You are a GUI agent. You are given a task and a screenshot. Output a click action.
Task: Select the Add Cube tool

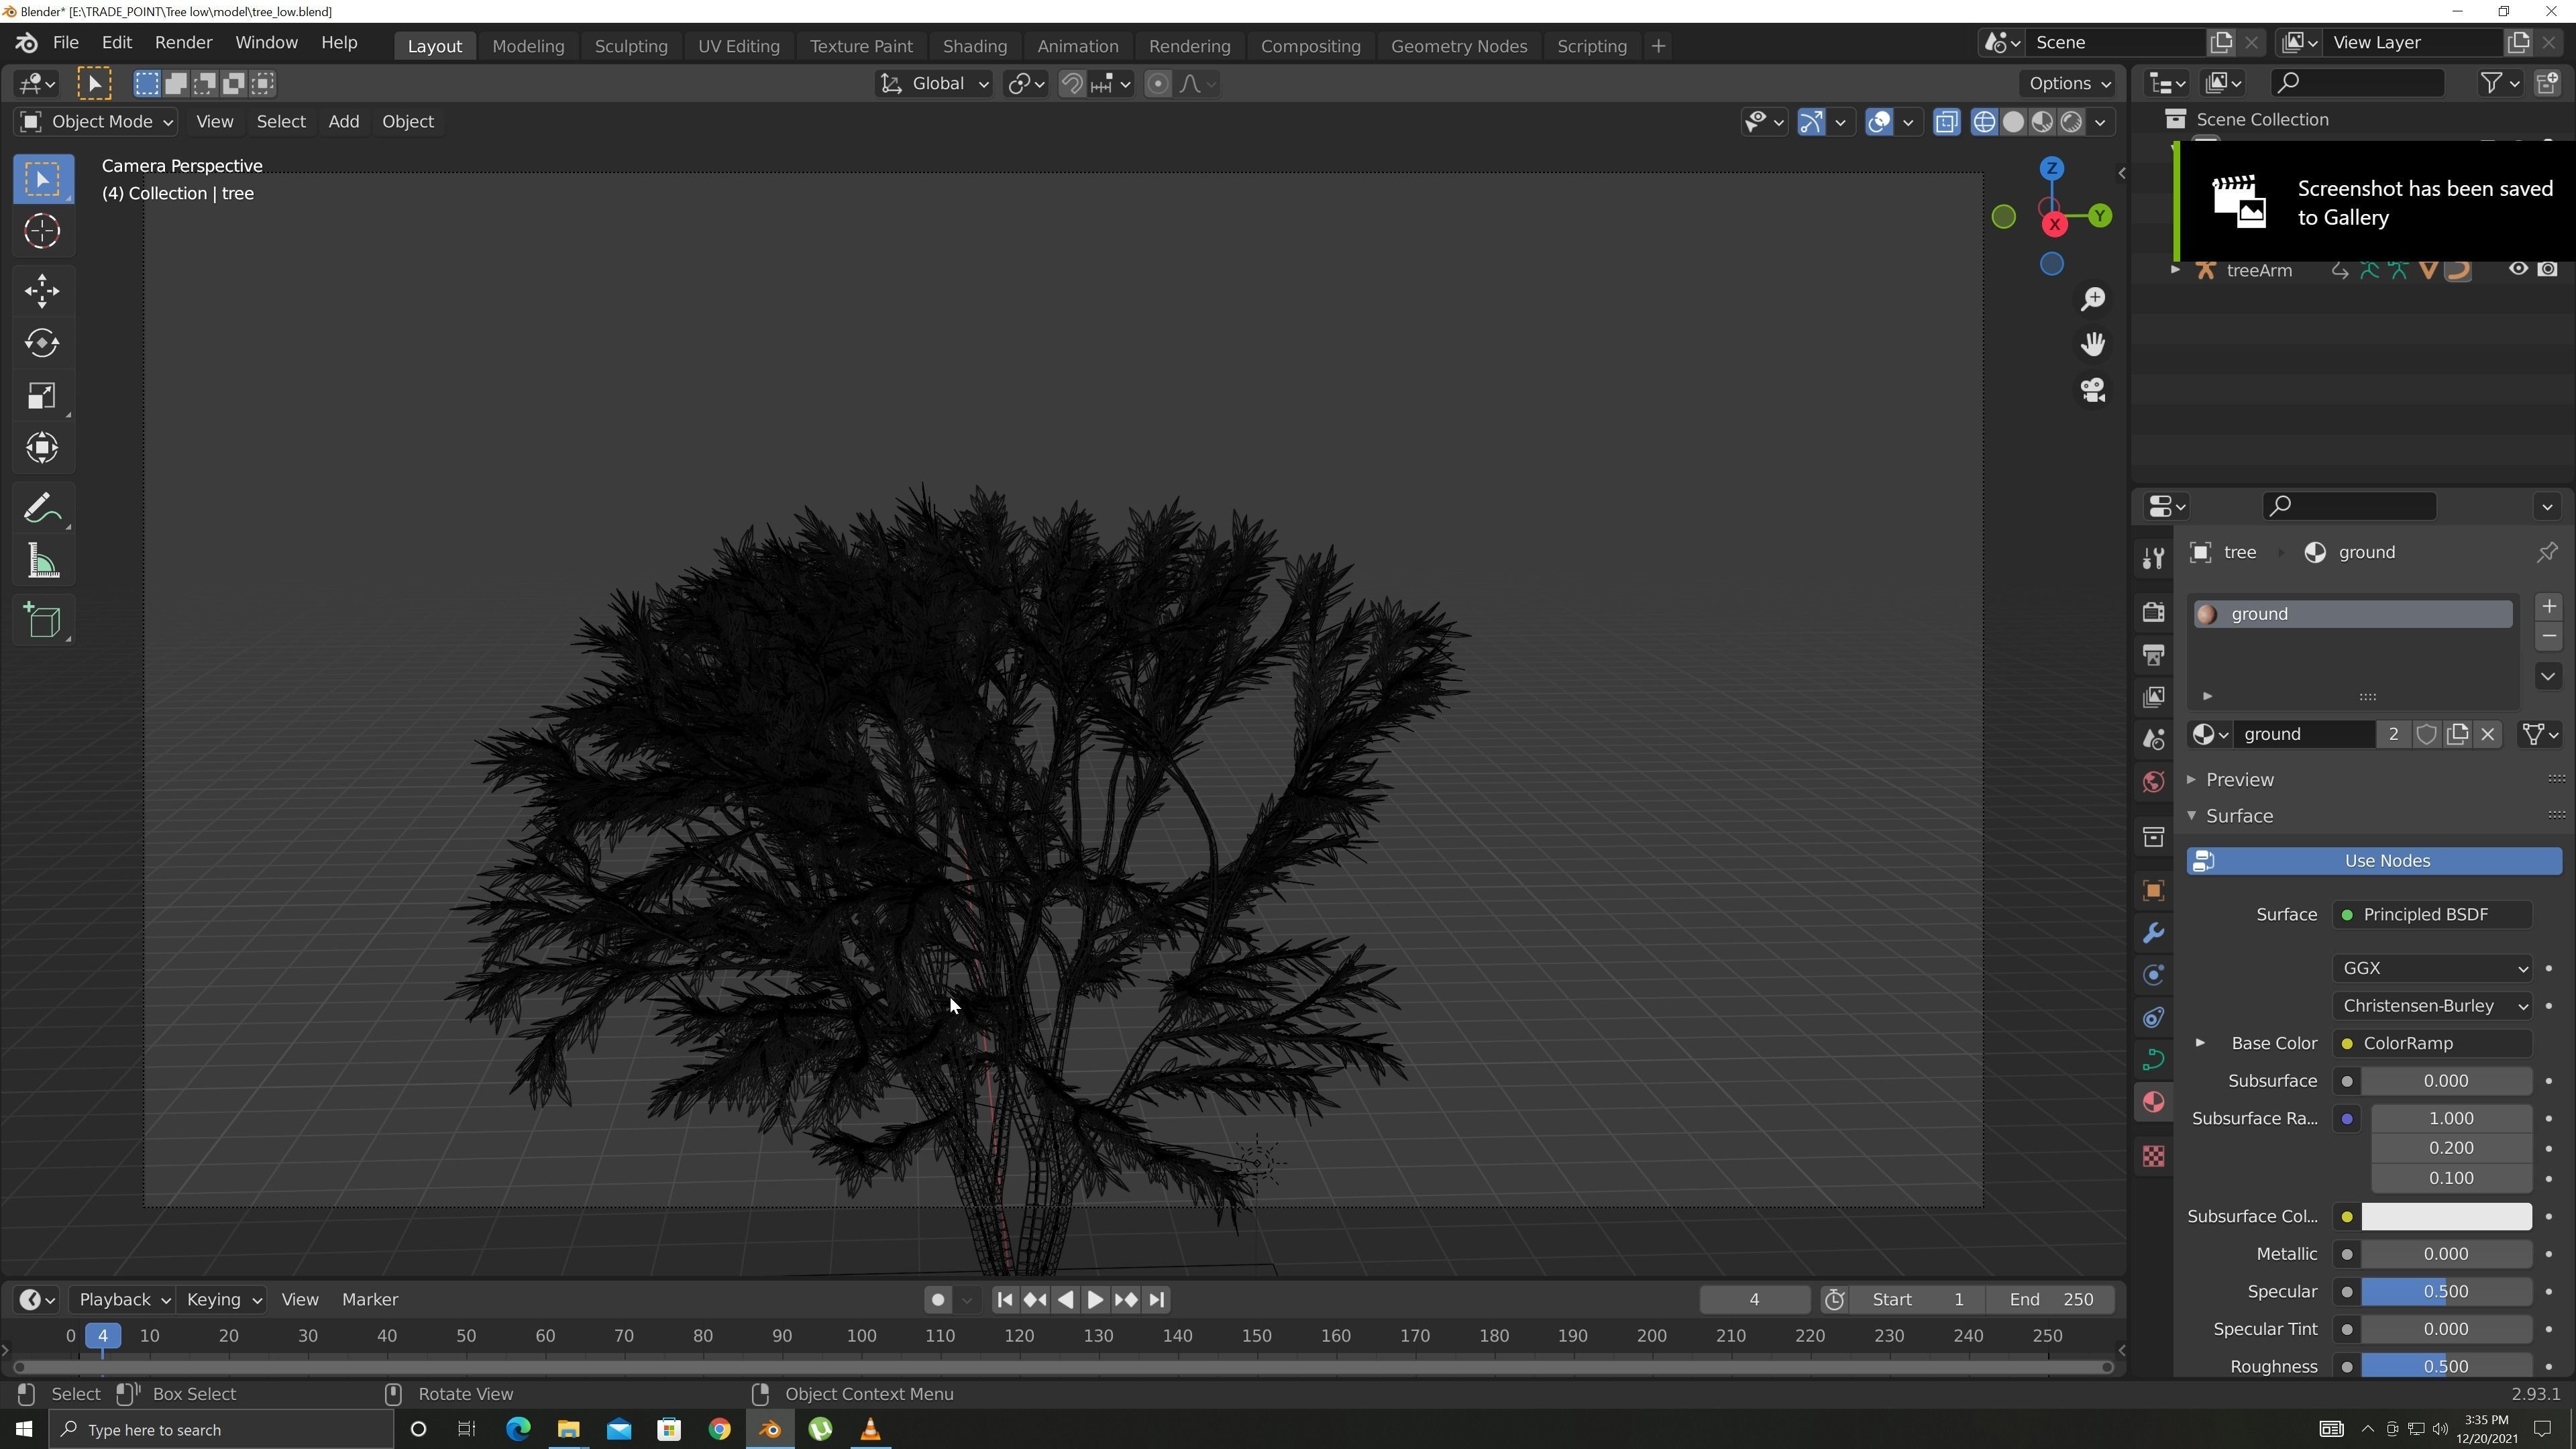[42, 621]
